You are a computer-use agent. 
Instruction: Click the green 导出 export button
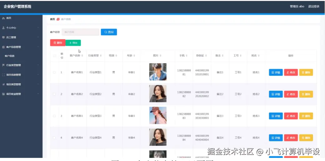tap(73, 43)
